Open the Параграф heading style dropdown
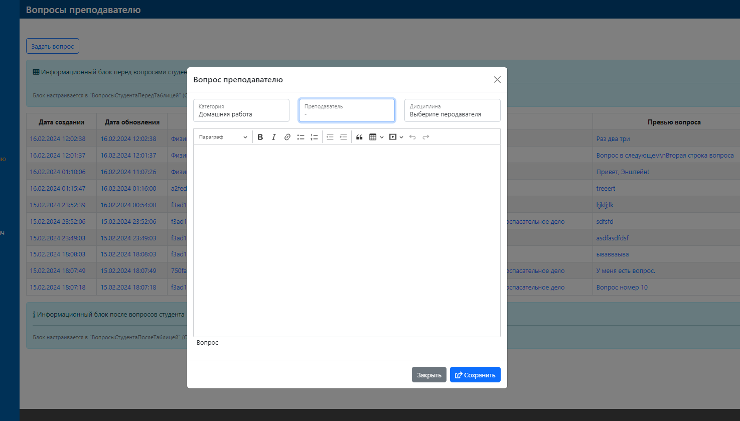 [223, 137]
